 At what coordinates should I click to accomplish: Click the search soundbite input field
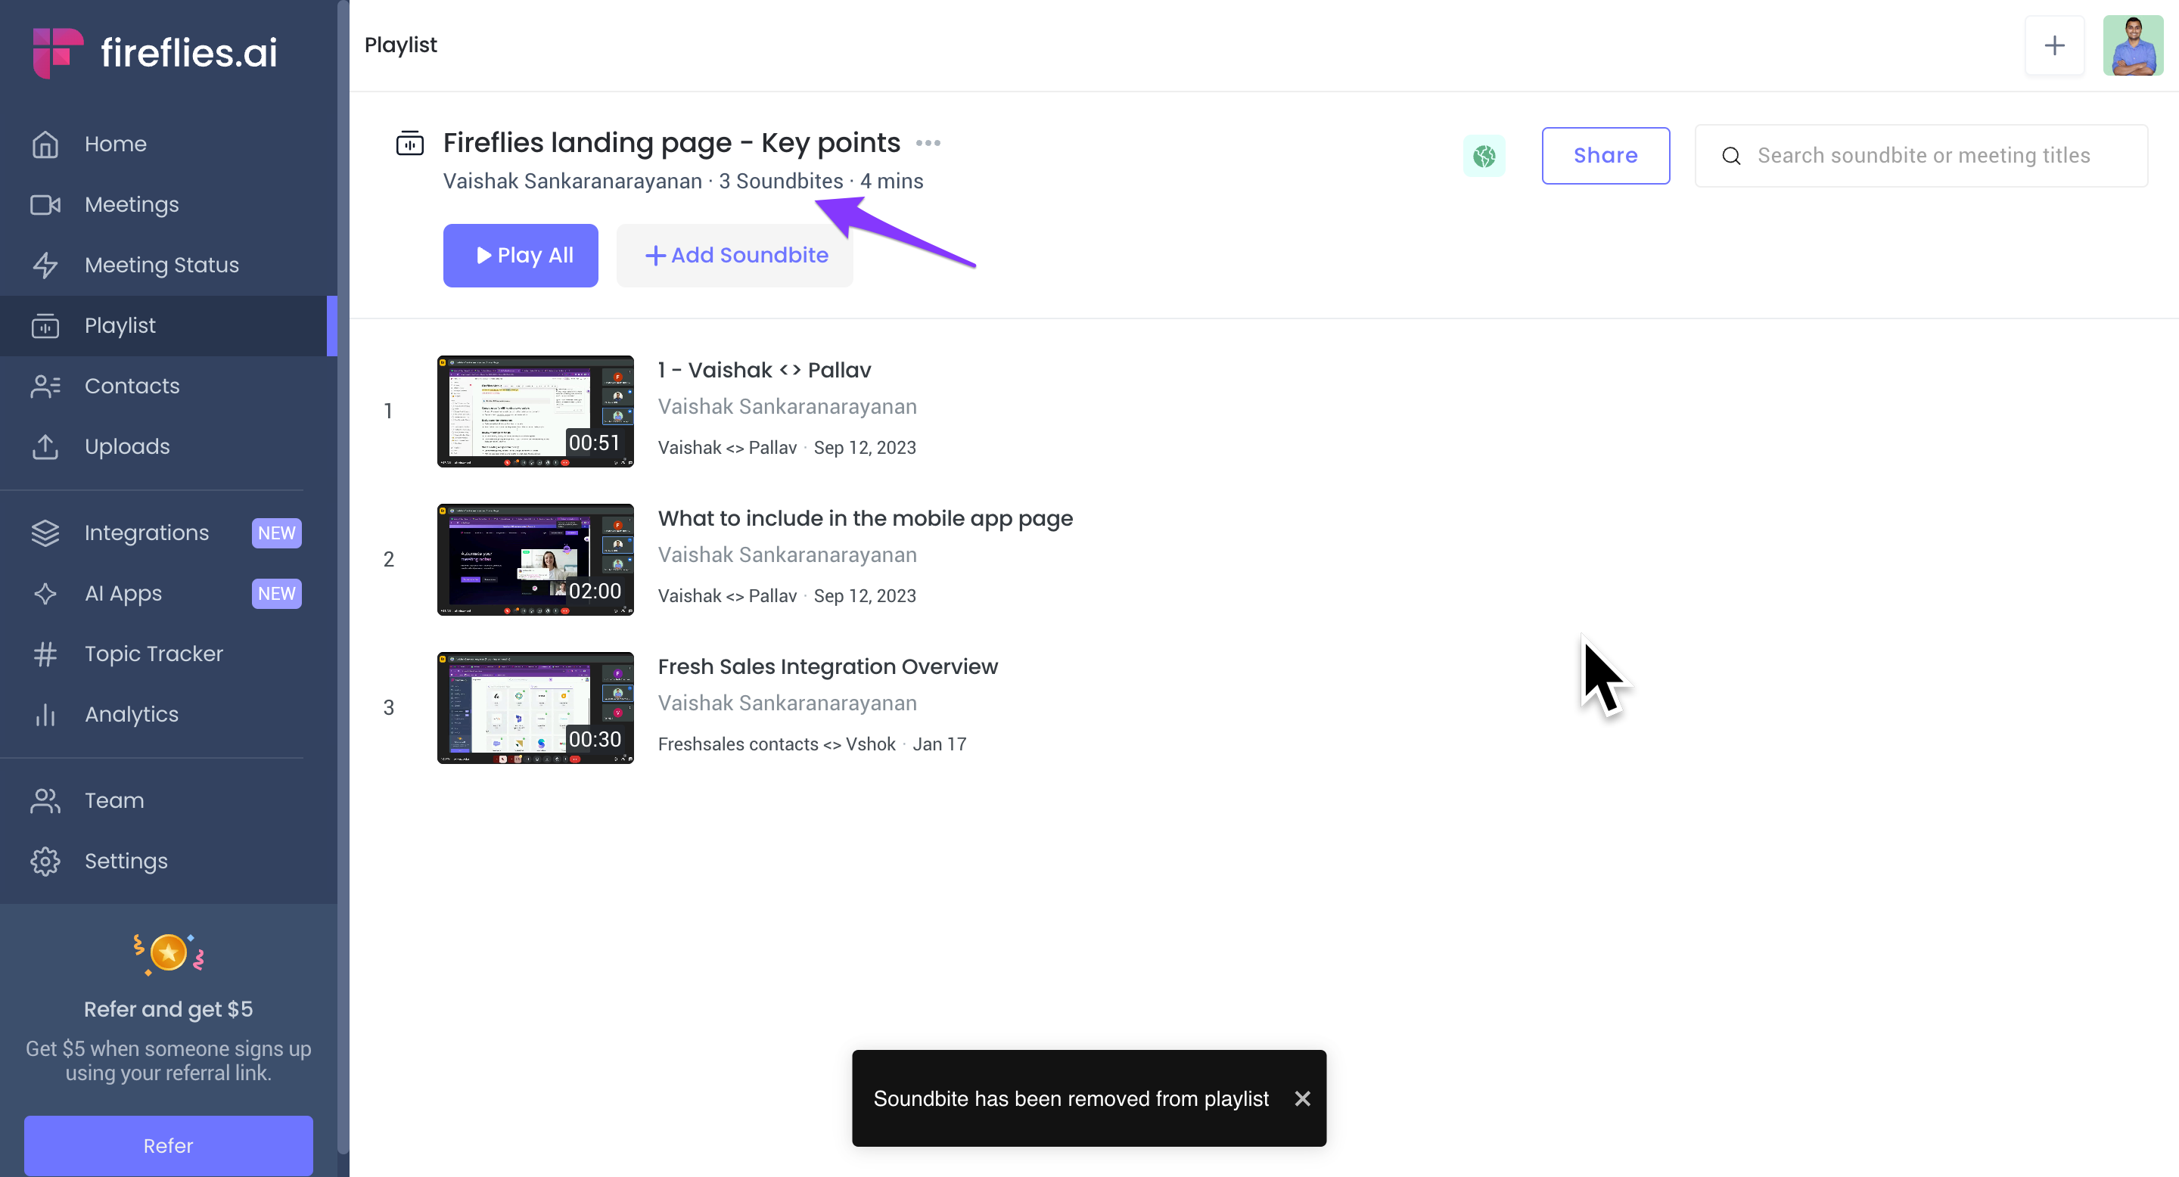[x=1920, y=156]
